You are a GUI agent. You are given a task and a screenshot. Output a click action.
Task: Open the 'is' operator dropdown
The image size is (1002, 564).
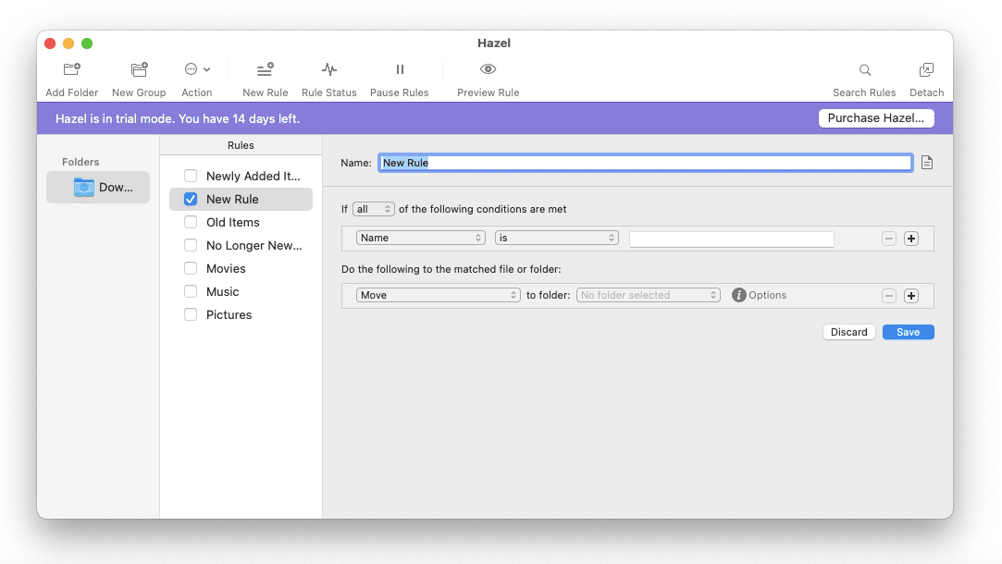click(x=557, y=238)
